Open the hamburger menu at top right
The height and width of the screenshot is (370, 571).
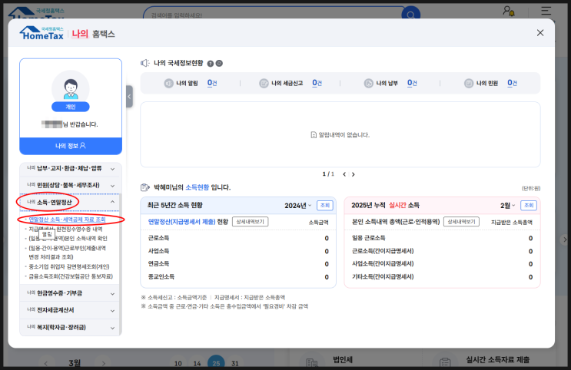click(546, 11)
